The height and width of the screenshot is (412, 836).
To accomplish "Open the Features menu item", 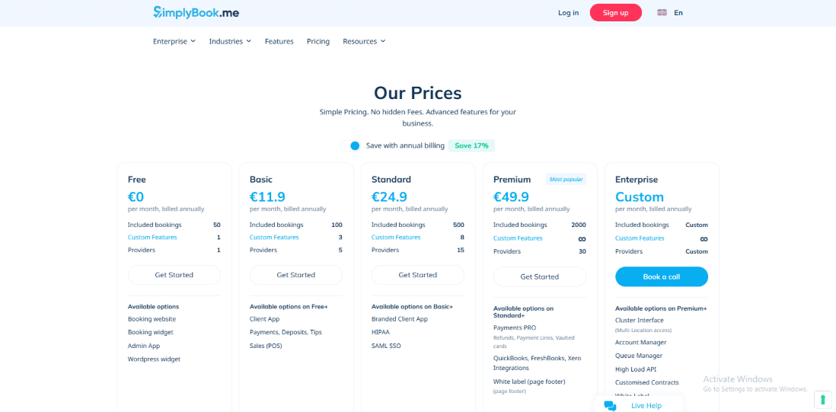I will (x=279, y=41).
